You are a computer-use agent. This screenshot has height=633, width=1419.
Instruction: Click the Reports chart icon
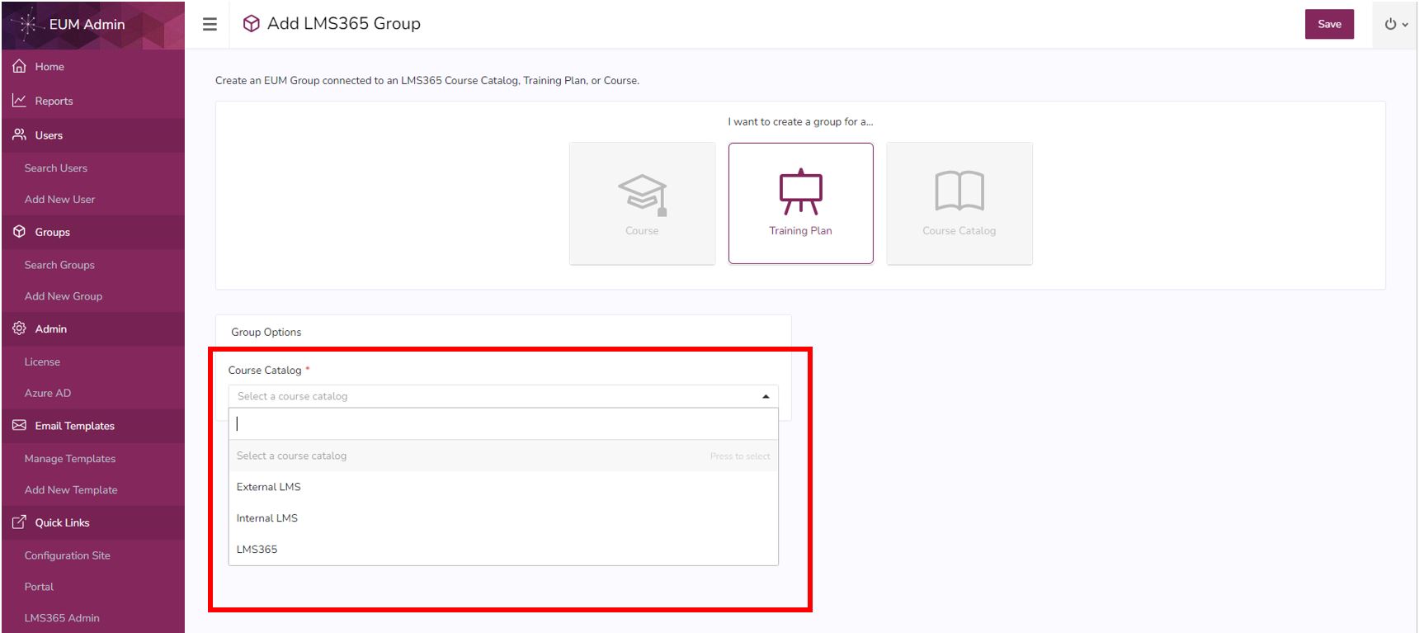tap(19, 101)
